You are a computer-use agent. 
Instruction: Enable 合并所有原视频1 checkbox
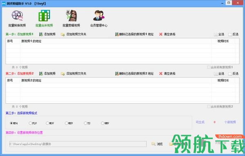click(209, 67)
